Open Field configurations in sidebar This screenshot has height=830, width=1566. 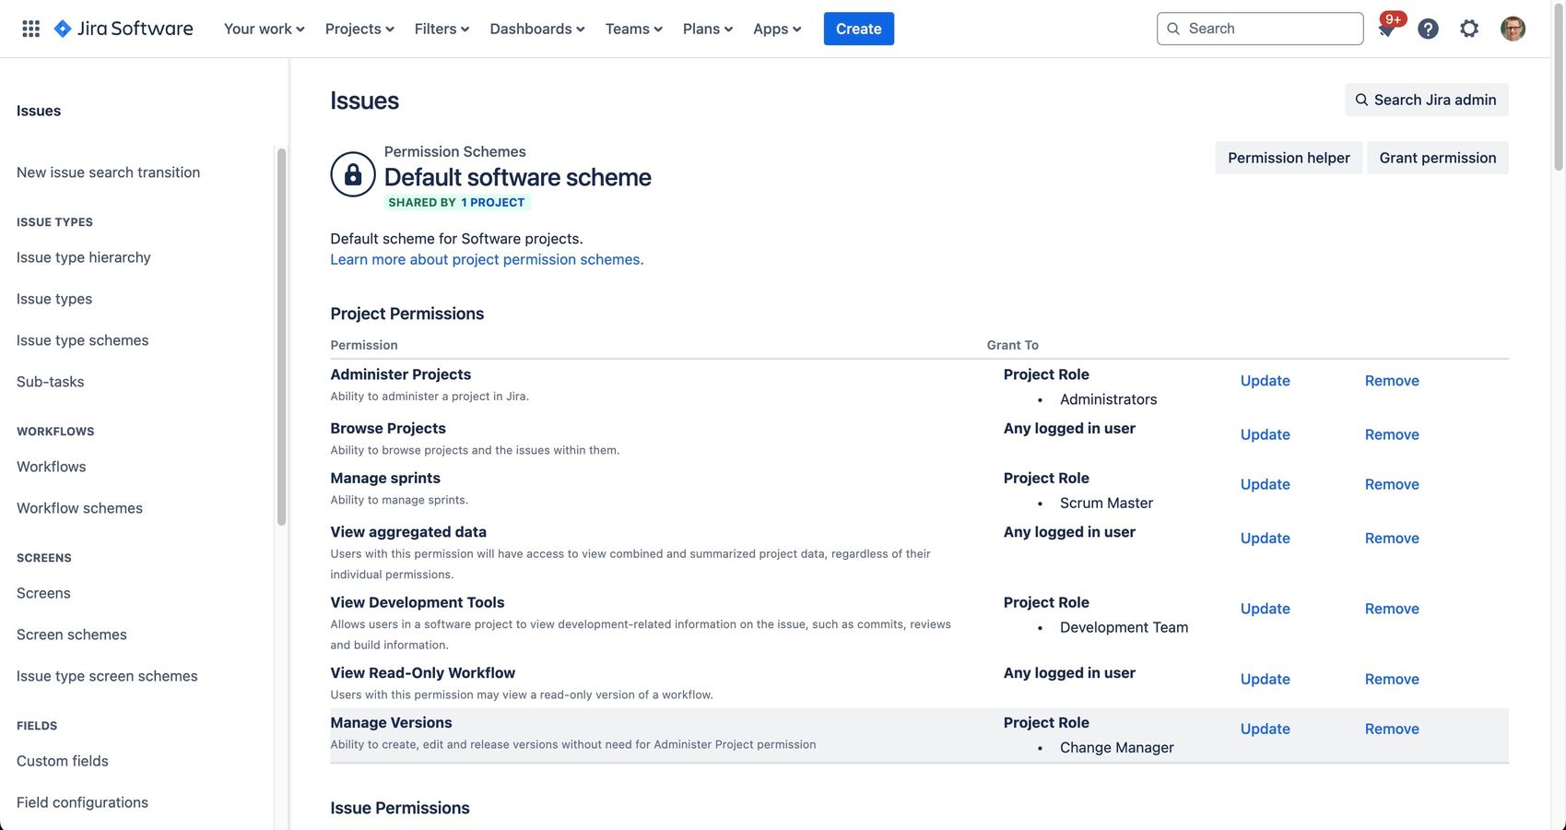tap(82, 802)
